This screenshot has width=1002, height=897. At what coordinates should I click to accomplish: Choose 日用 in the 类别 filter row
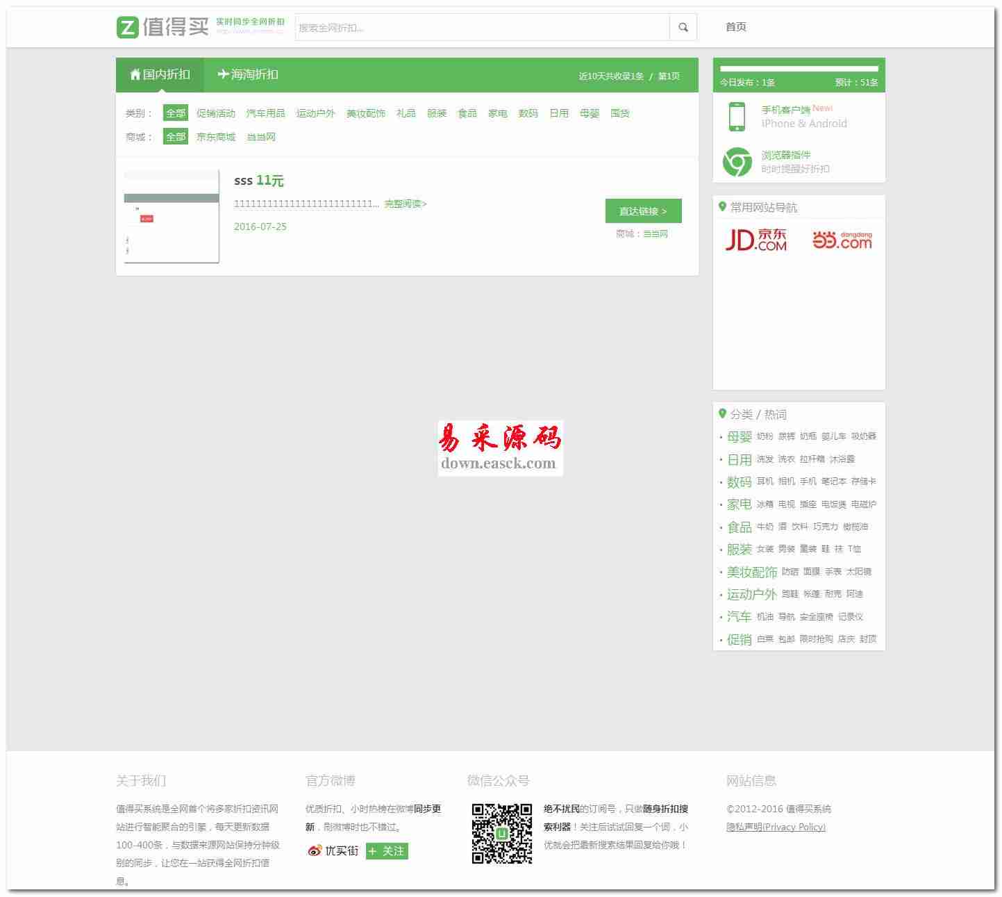pyautogui.click(x=559, y=113)
